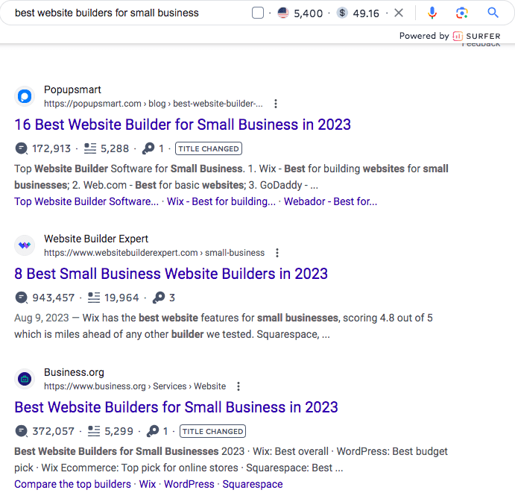Click the Popupsmart favicon
Image resolution: width=515 pixels, height=493 pixels.
coord(25,96)
